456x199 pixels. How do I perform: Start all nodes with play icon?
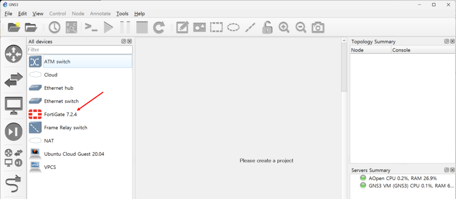(109, 27)
